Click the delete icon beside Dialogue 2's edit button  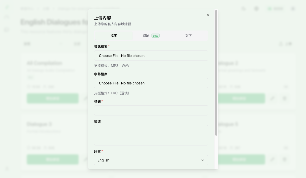pyautogui.click(x=285, y=98)
